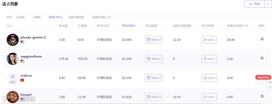
Task: Open plusize_gemini.2 avatar thumbnail
Action: point(13,40)
